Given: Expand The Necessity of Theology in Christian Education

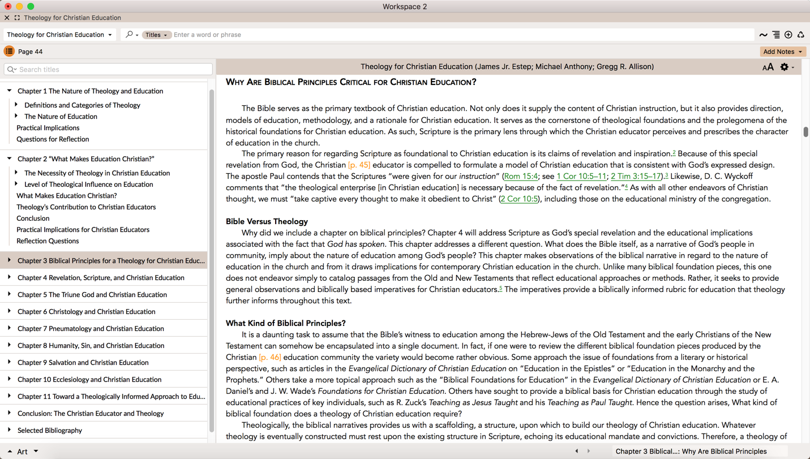Looking at the screenshot, I should tap(16, 173).
